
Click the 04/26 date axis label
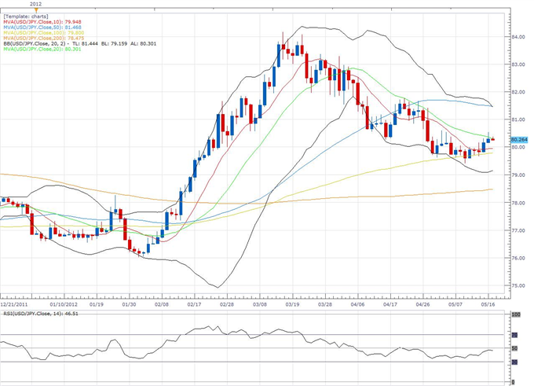(422, 304)
